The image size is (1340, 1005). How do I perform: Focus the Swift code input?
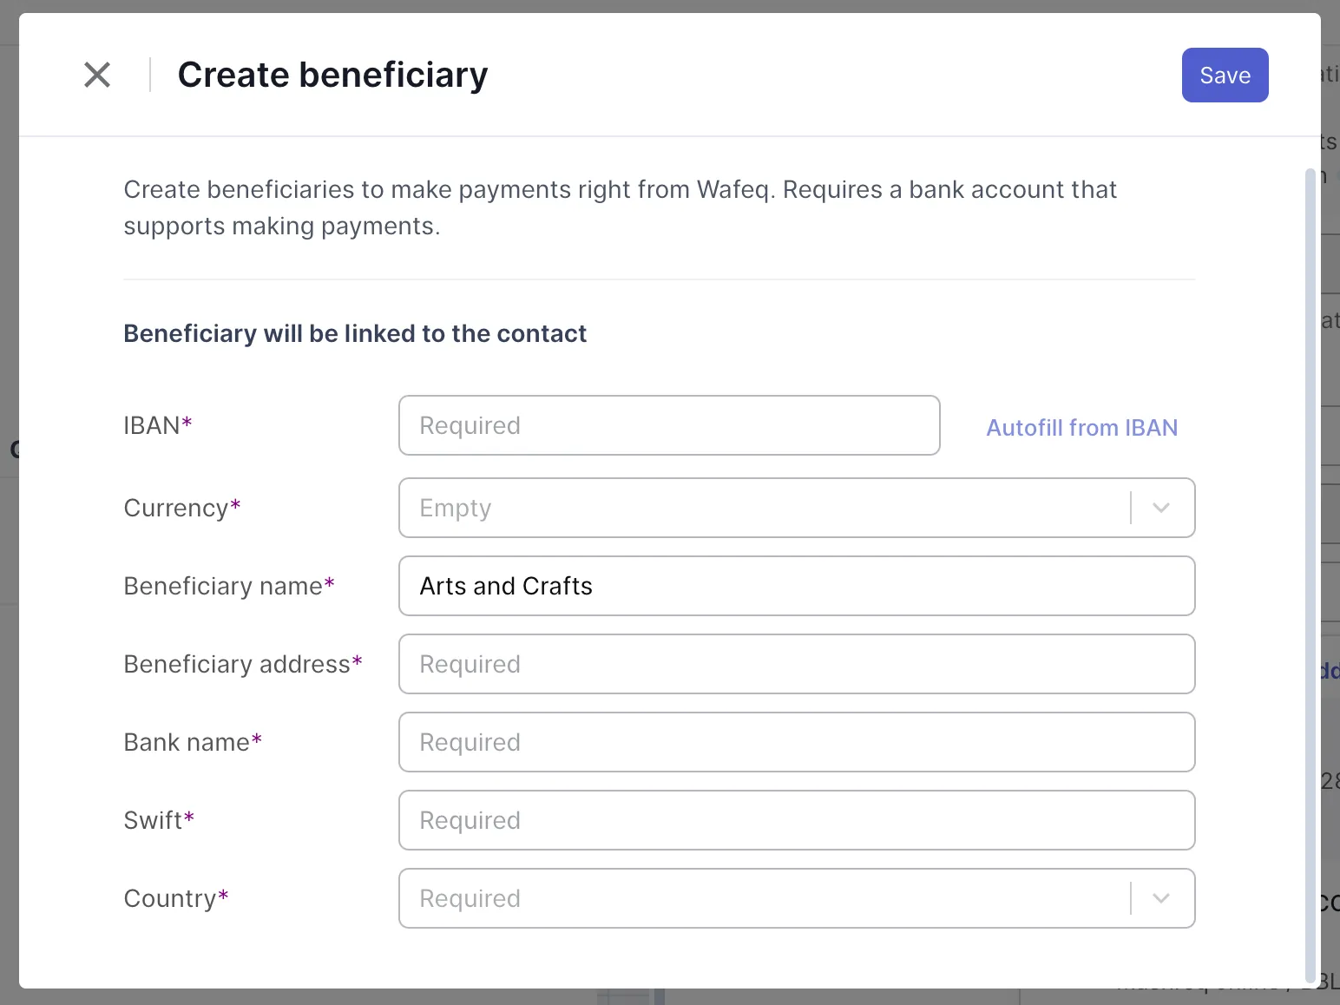pyautogui.click(x=796, y=820)
